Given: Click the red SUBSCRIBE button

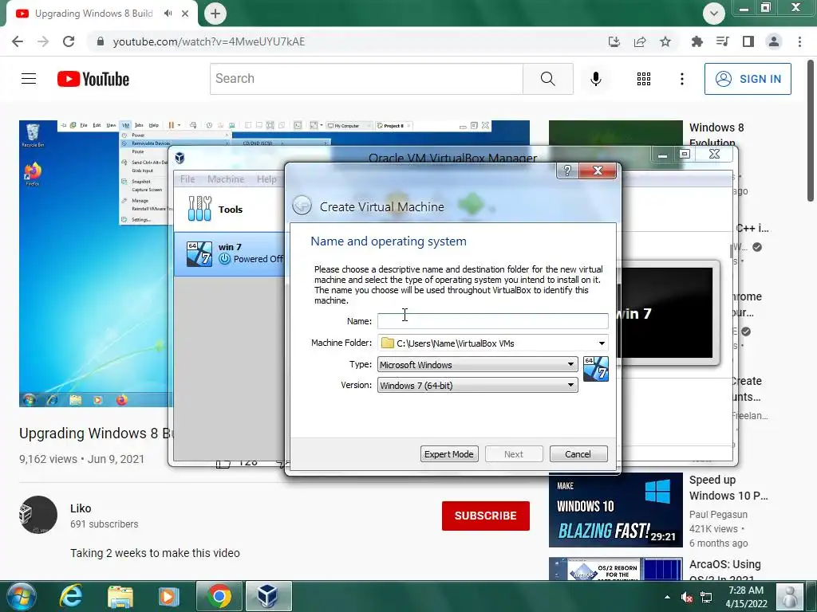Looking at the screenshot, I should pos(486,516).
